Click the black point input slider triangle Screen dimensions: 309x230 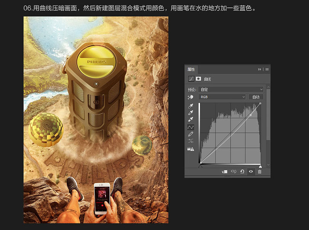tap(200, 167)
